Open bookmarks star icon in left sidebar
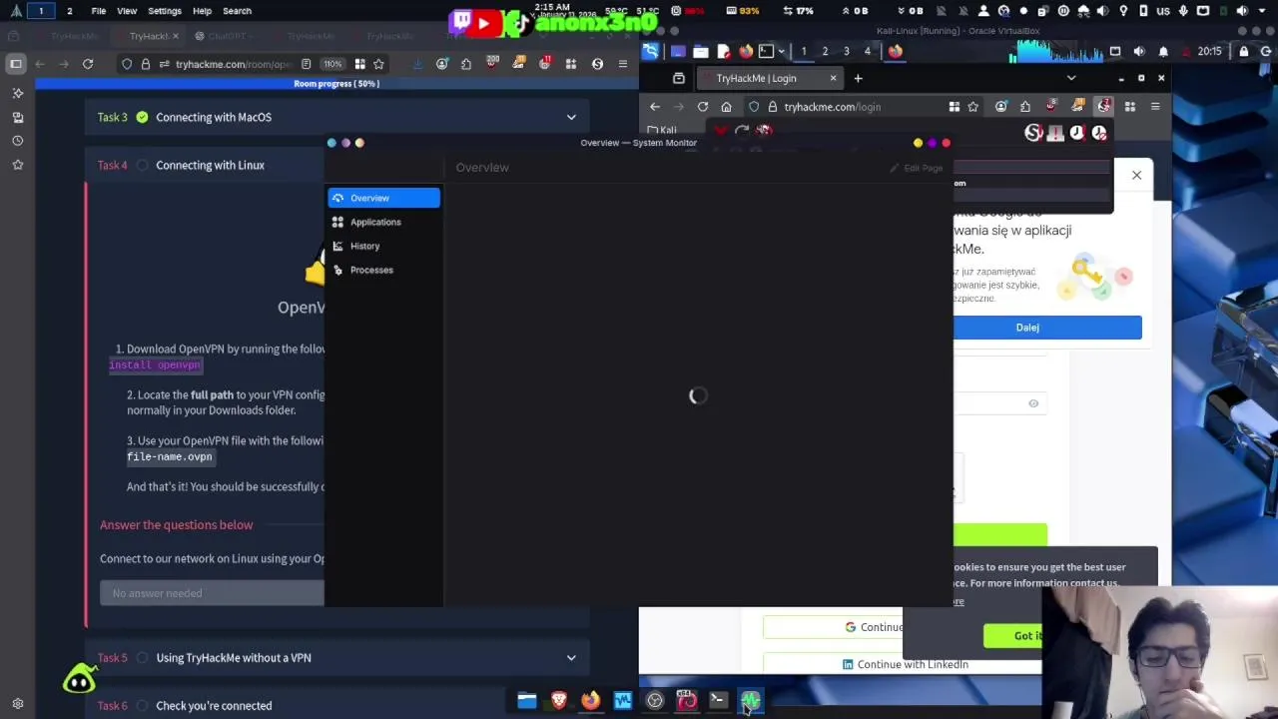The height and width of the screenshot is (719, 1278). [17, 165]
